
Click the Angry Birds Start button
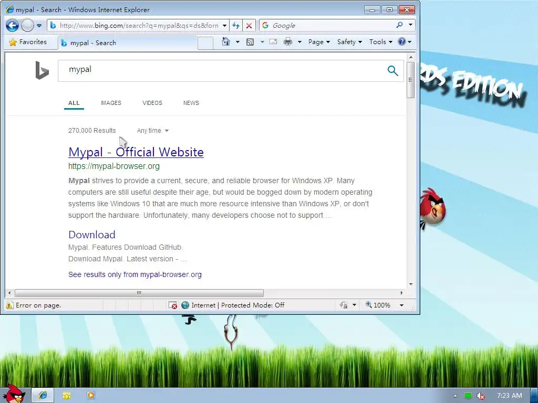click(x=14, y=394)
